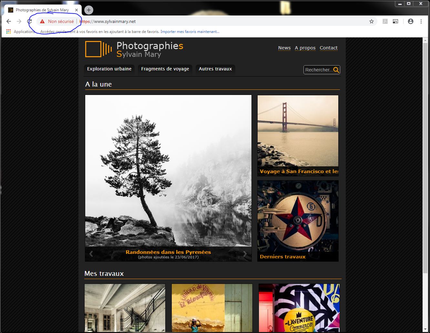
Task: Open the Chrome three-dot menu
Action: (421, 21)
